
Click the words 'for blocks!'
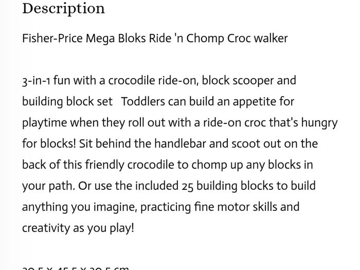click(49, 143)
